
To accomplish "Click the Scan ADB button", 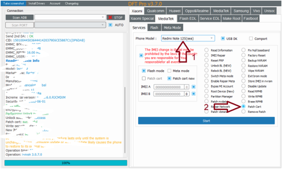I will click(x=20, y=17).
